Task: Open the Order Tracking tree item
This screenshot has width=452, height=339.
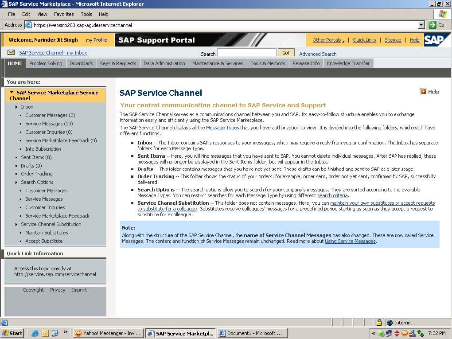Action: [x=37, y=174]
